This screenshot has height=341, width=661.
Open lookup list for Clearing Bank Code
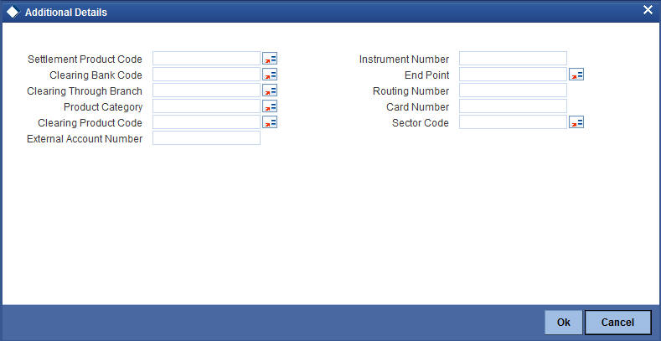coord(270,75)
